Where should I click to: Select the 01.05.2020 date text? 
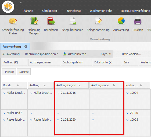point(68,120)
